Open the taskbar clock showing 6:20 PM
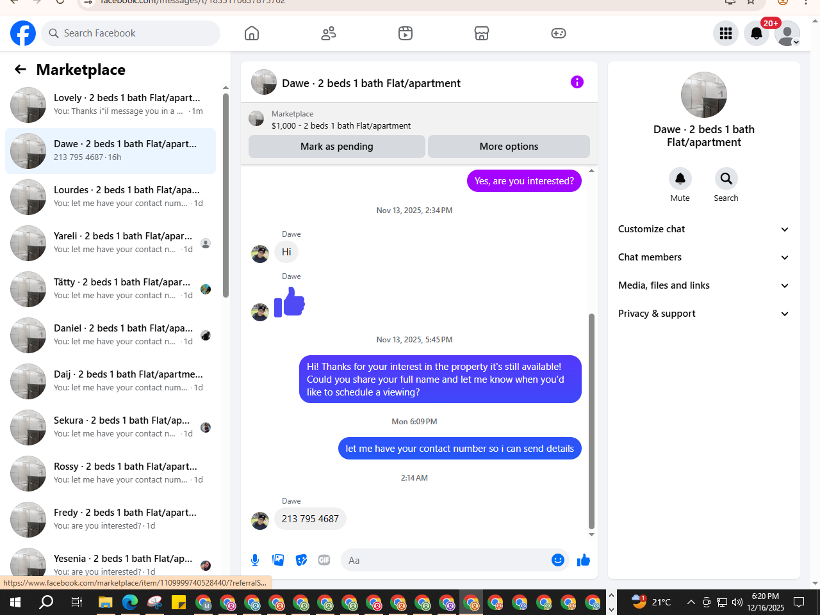Screen dimensions: 820x615 (766, 602)
